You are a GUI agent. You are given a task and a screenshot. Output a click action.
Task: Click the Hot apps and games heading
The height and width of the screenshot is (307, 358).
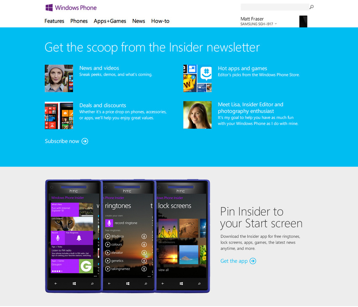coord(243,68)
